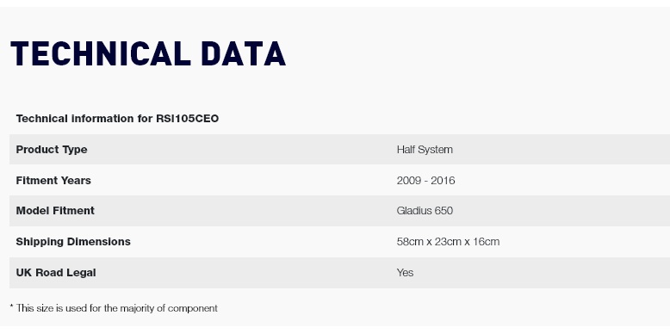Select the 58cm x 23cm x 16cm value
The width and height of the screenshot is (670, 334).
pyautogui.click(x=448, y=242)
